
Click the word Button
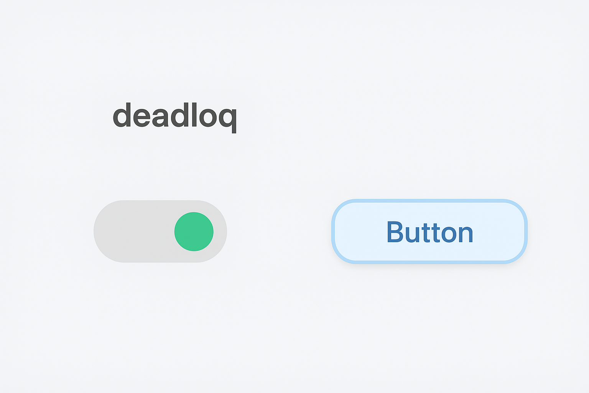[x=429, y=232]
